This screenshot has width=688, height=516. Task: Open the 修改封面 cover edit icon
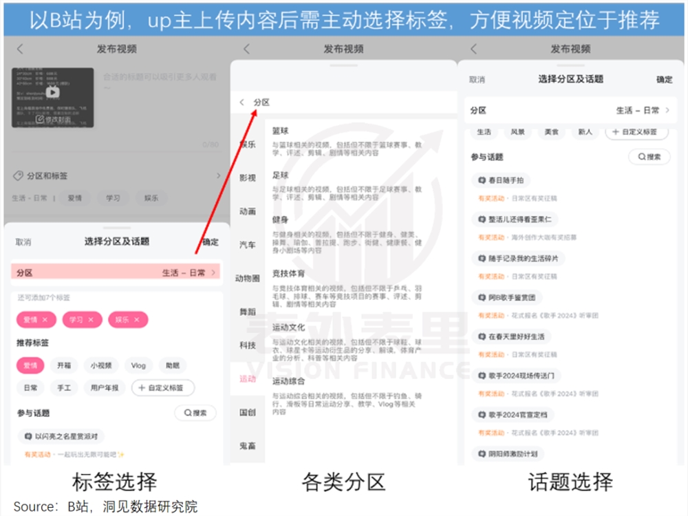[x=39, y=119]
